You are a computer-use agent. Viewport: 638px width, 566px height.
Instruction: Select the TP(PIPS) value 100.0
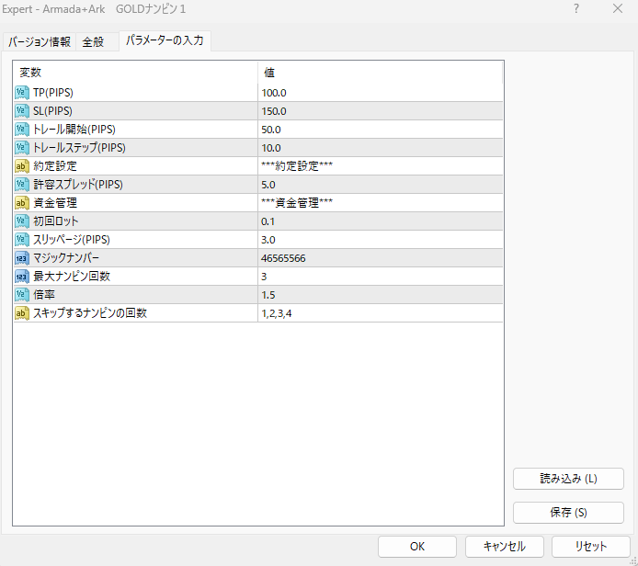point(274,93)
